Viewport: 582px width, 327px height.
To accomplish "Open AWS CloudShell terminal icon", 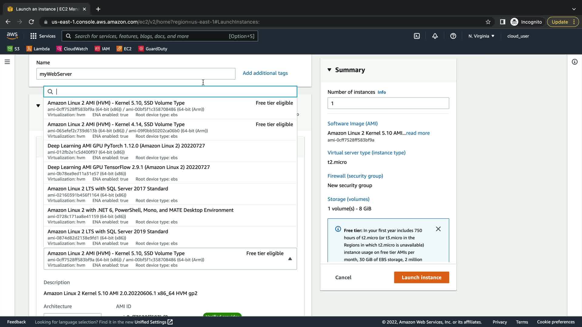I will (417, 36).
